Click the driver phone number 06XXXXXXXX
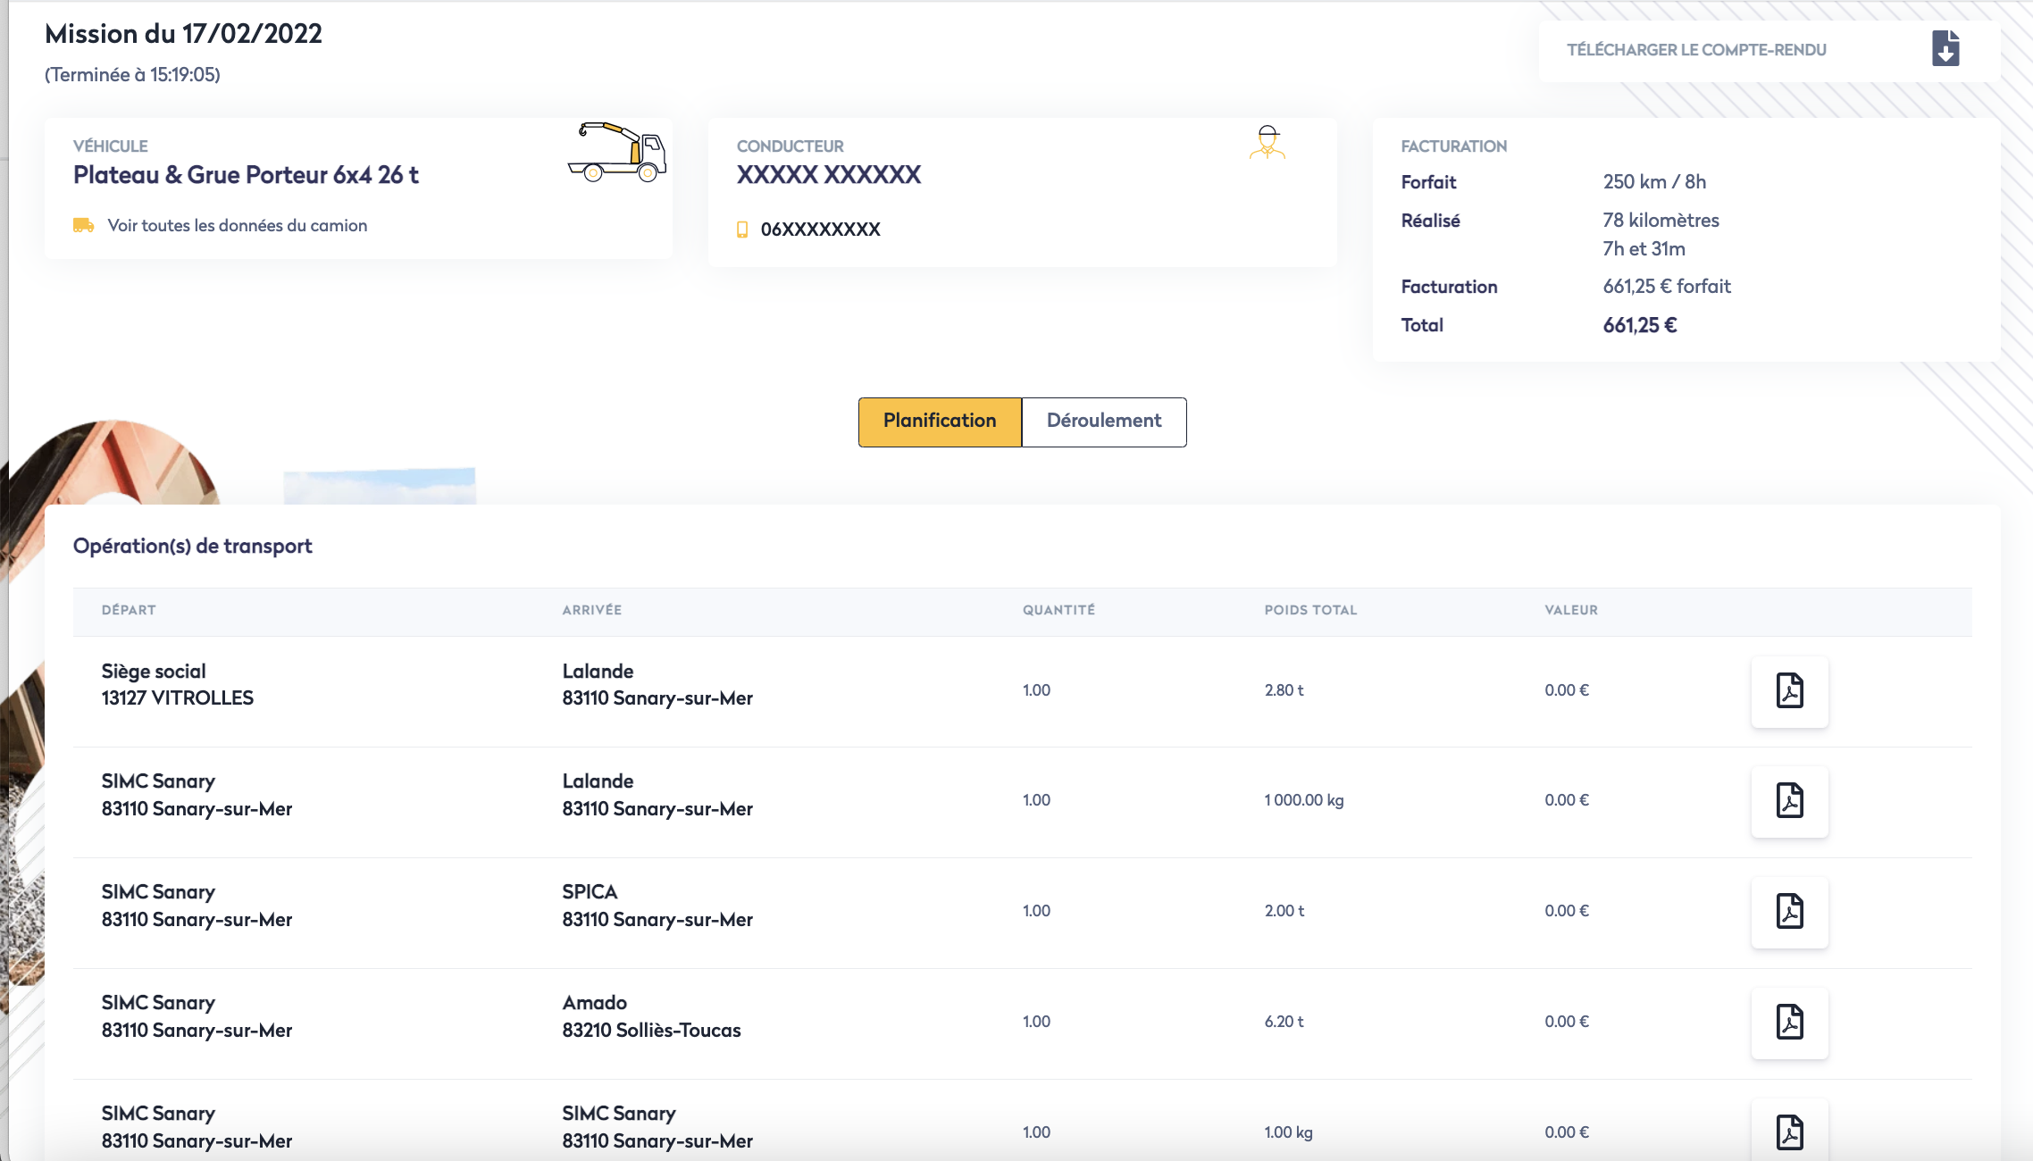The width and height of the screenshot is (2033, 1161). coord(820,230)
